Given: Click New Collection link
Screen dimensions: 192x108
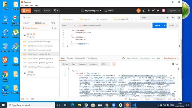Looking at the screenshot, I should tap(30, 28).
